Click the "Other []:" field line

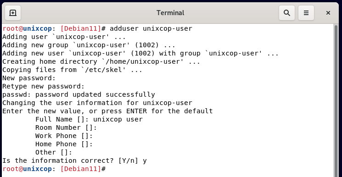click(x=54, y=152)
